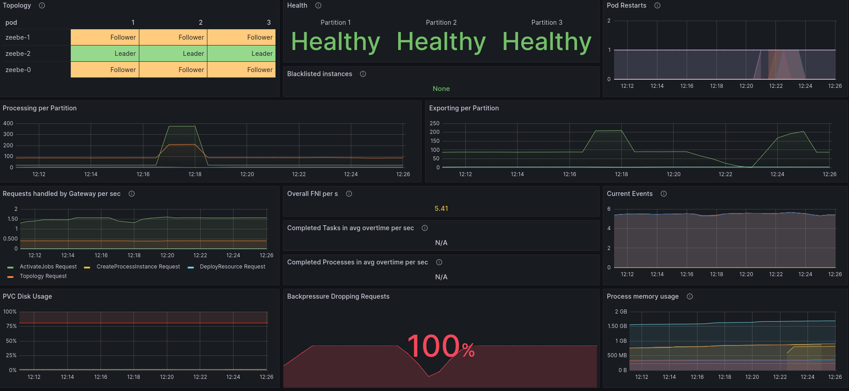Image resolution: width=849 pixels, height=391 pixels.
Task: Click orange Topology Request legend color swatch
Action: click(x=10, y=277)
